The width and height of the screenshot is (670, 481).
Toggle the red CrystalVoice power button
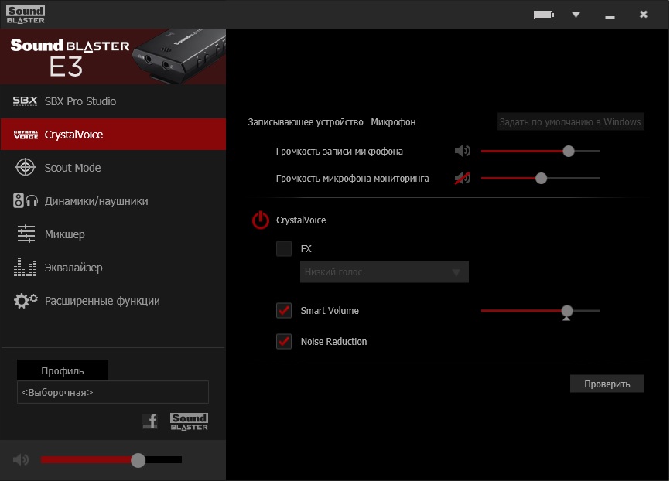click(x=260, y=220)
